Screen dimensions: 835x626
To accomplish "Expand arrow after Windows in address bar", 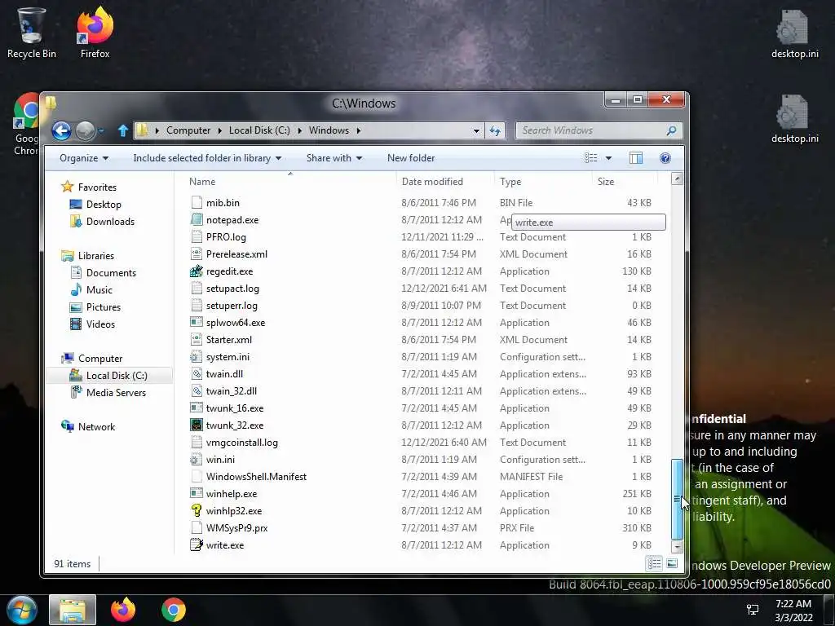I will click(x=359, y=130).
